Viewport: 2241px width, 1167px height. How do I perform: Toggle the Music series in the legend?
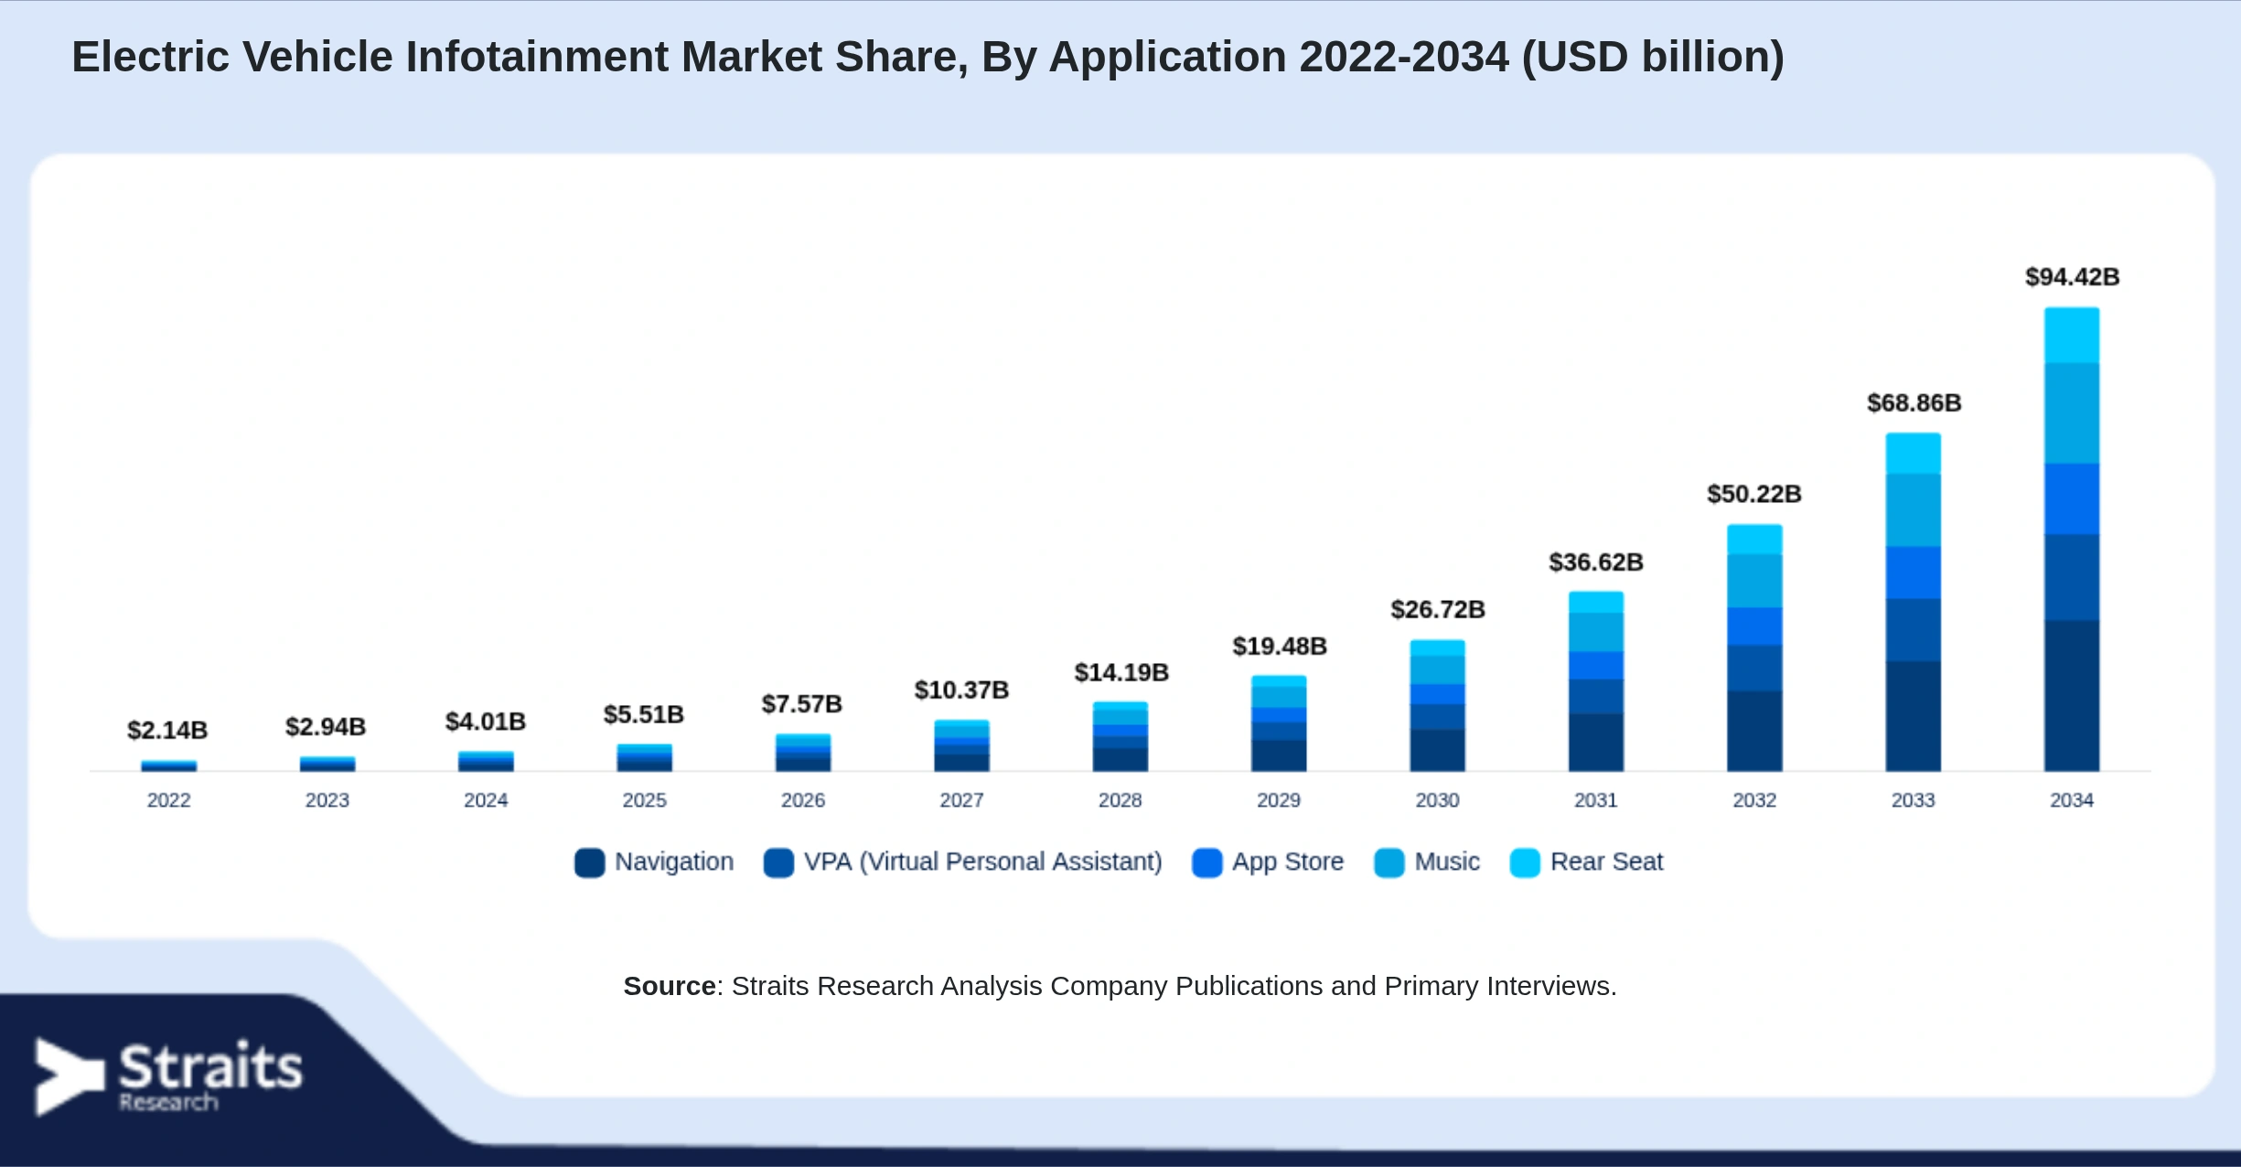(x=1427, y=862)
